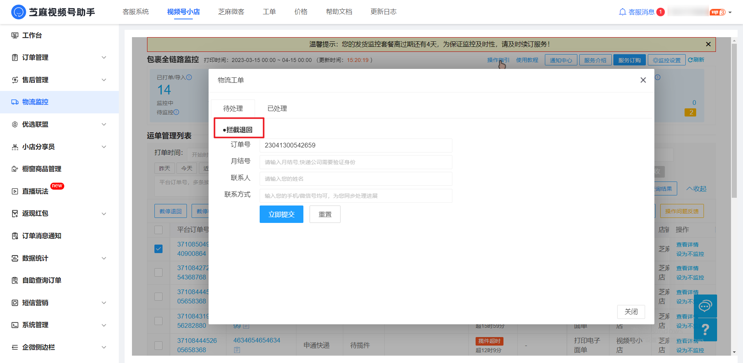The width and height of the screenshot is (743, 363).
Task: Uncheck the checked row 37108504940900864
Action: coord(158,249)
